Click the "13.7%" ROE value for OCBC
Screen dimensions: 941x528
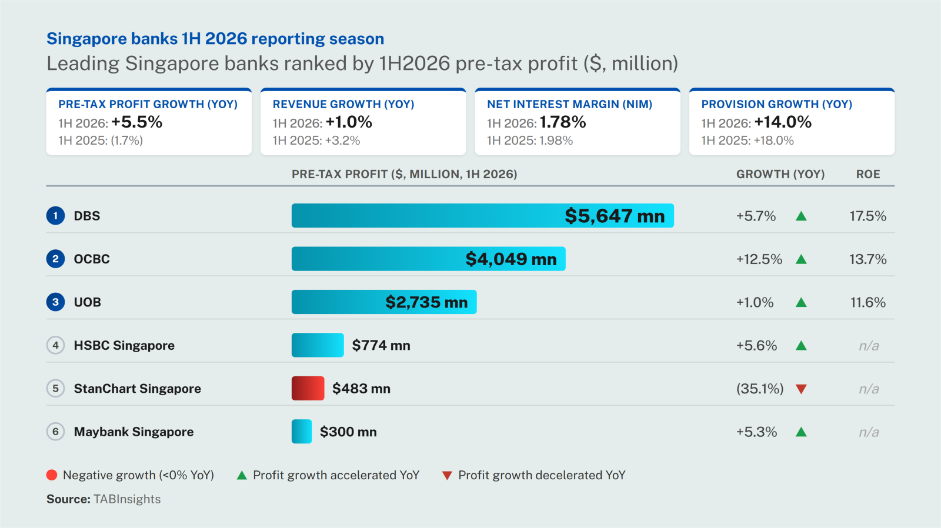coord(868,259)
